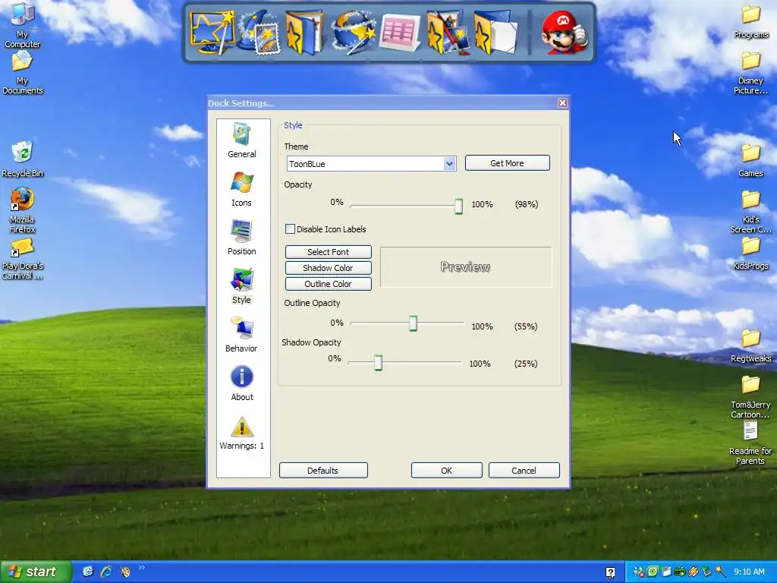Click the Select Font button
Viewport: 777px width, 583px height.
pyautogui.click(x=328, y=252)
